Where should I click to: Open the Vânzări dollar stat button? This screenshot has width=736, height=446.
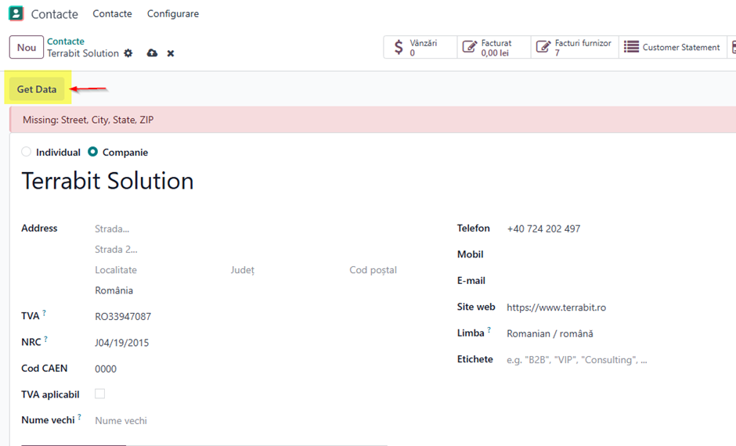tap(420, 48)
